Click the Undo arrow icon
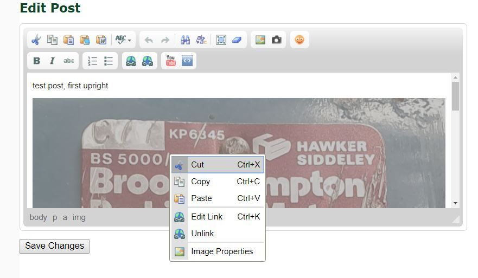Screen dimensions: 478x278 pyautogui.click(x=149, y=40)
